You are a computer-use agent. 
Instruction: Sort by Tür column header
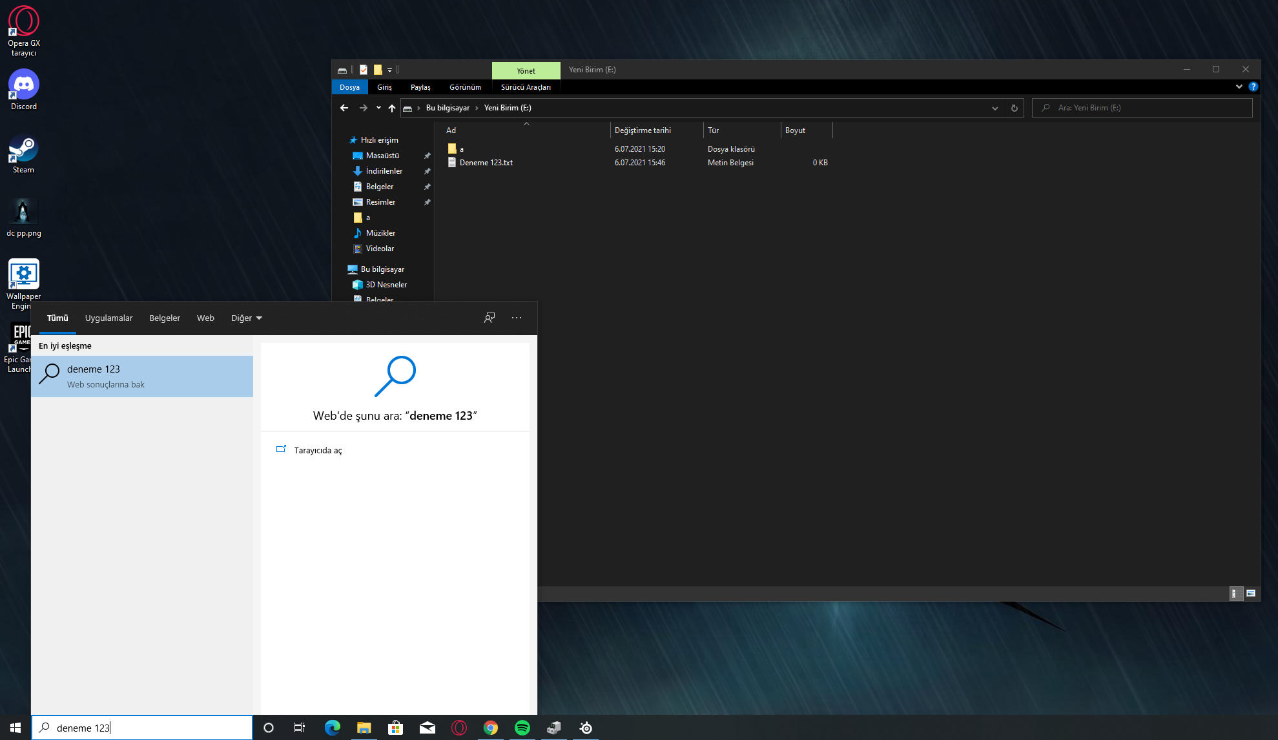741,130
